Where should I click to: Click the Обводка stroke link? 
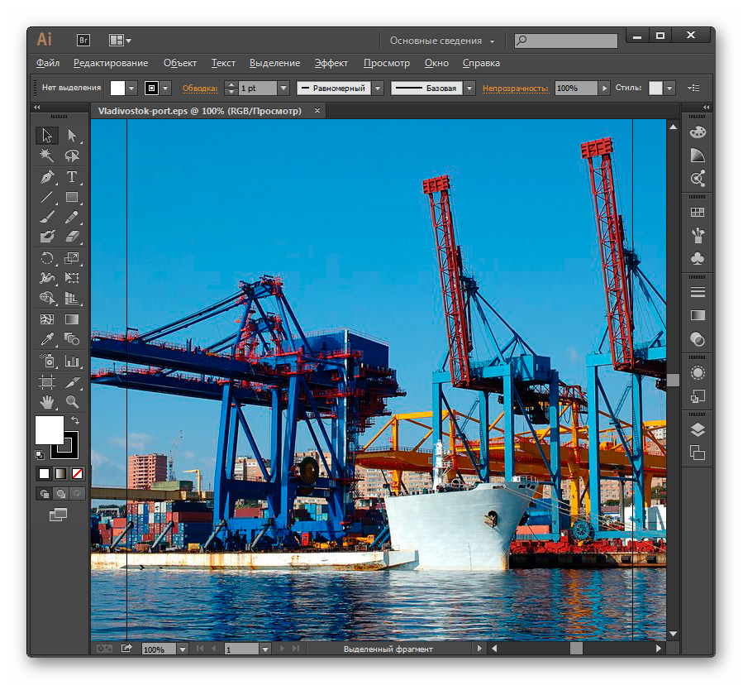point(200,88)
